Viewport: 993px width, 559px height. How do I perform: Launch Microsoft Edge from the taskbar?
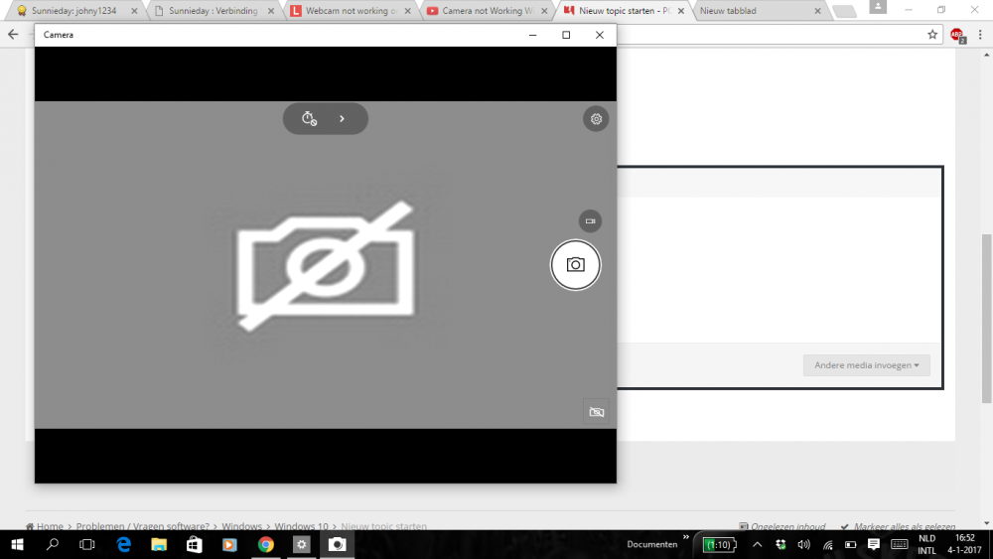[x=123, y=544]
